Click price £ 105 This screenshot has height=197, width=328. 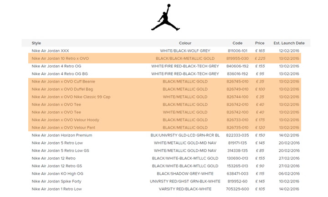(260, 189)
